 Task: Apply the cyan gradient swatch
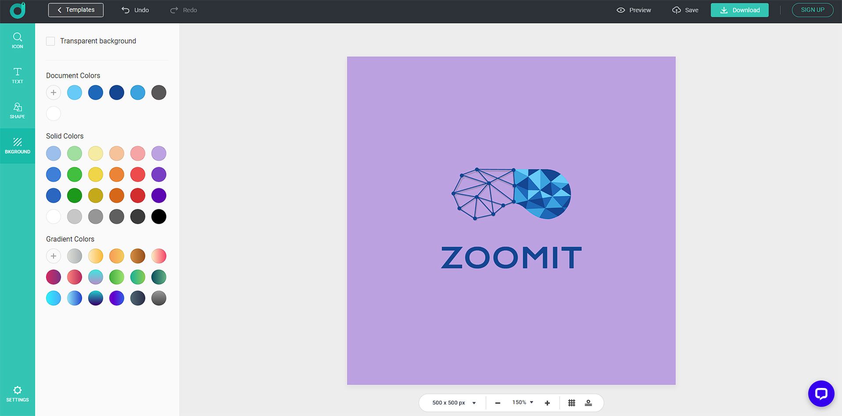[x=54, y=298]
